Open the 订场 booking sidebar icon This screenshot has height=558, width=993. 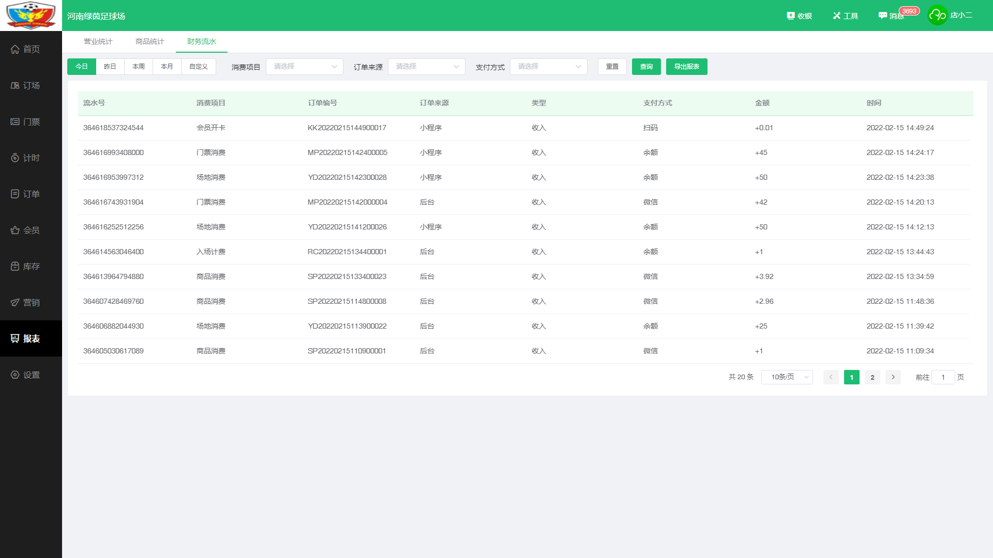(15, 85)
